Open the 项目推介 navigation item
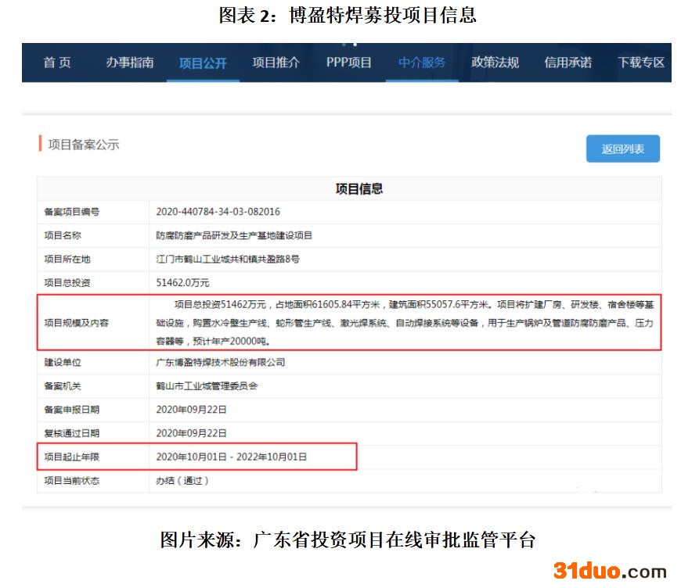This screenshot has width=681, height=588. click(276, 63)
